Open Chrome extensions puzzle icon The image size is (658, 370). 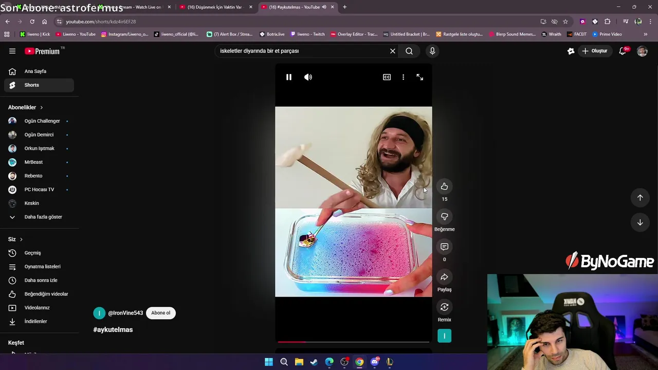(607, 22)
